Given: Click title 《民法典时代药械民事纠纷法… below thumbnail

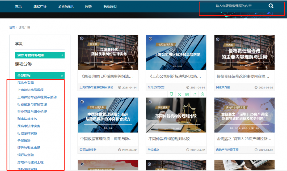Looking at the screenshot, I should tap(107, 76).
